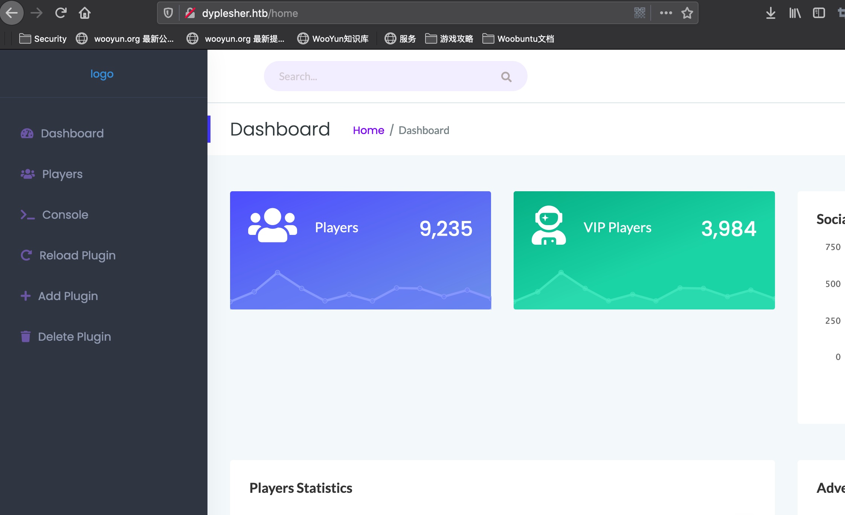Click the tracking protection shield icon
This screenshot has width=845, height=515.
(168, 13)
